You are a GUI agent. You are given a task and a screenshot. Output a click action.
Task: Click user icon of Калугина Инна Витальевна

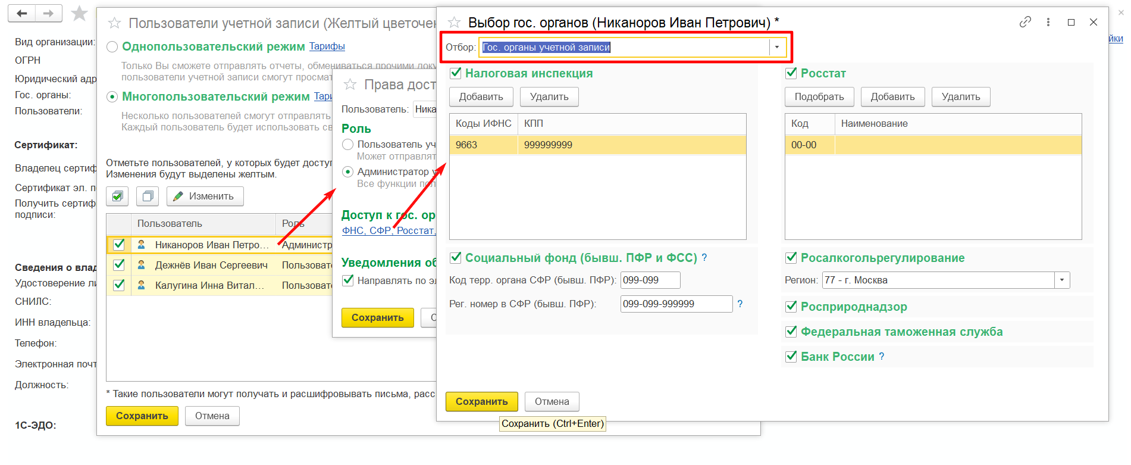142,285
